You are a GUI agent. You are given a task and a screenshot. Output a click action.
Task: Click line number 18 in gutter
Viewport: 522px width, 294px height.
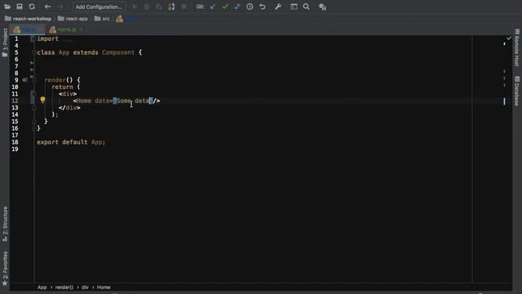pyautogui.click(x=15, y=142)
